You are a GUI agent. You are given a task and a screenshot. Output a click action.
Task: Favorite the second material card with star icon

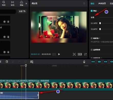click(x=4, y=37)
